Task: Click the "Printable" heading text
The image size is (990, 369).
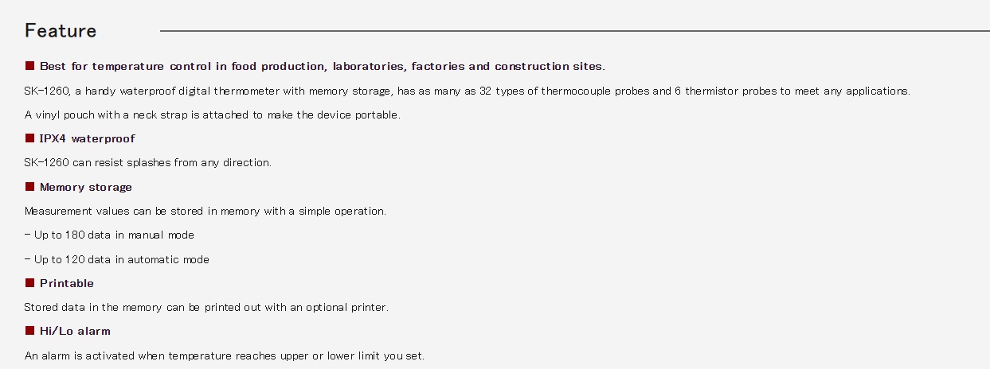Action: 67,283
